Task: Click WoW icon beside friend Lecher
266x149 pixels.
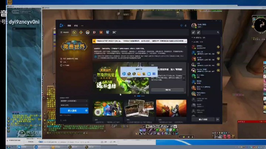Action: (x=218, y=70)
